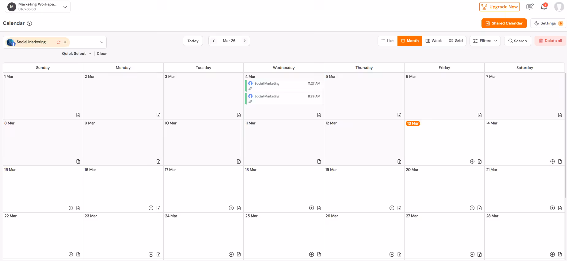Viewport: 567px width, 261px height.
Task: Click the calendar vertical scrollbar
Action: pyautogui.click(x=566, y=135)
